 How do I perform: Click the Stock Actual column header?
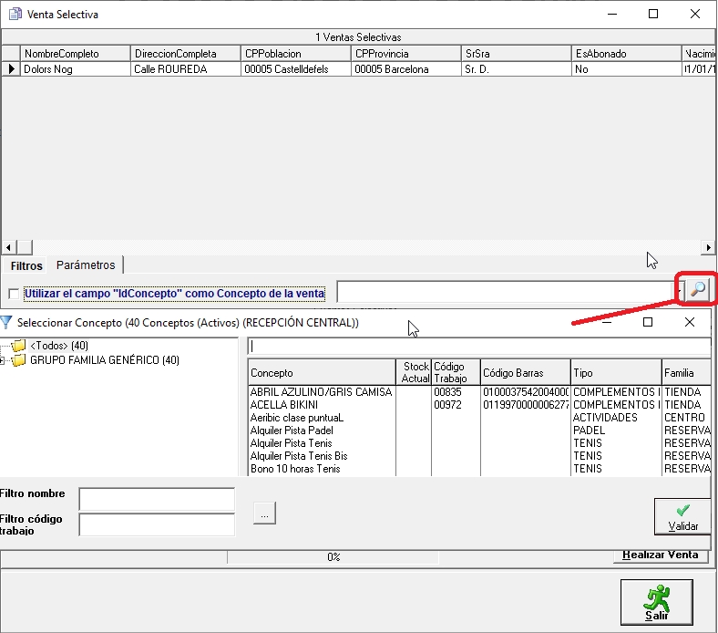click(x=414, y=373)
